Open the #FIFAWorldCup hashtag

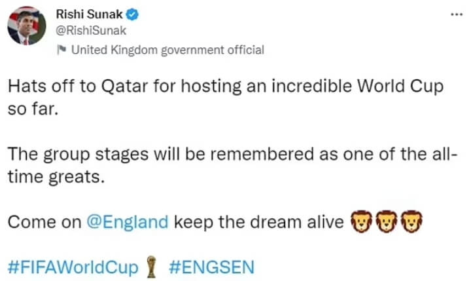pos(73,267)
